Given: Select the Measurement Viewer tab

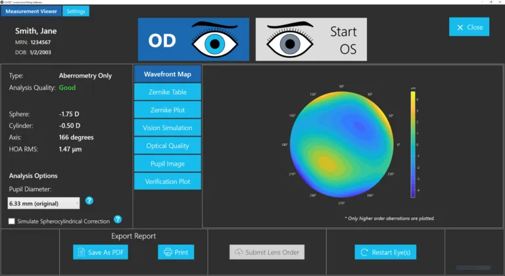Looking at the screenshot, I should coord(32,11).
